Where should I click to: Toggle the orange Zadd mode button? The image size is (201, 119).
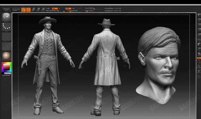68,8
